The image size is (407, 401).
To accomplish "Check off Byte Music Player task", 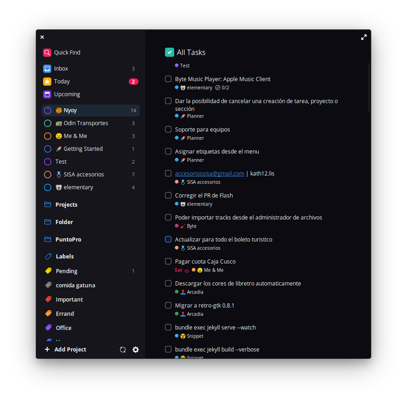I will 168,79.
